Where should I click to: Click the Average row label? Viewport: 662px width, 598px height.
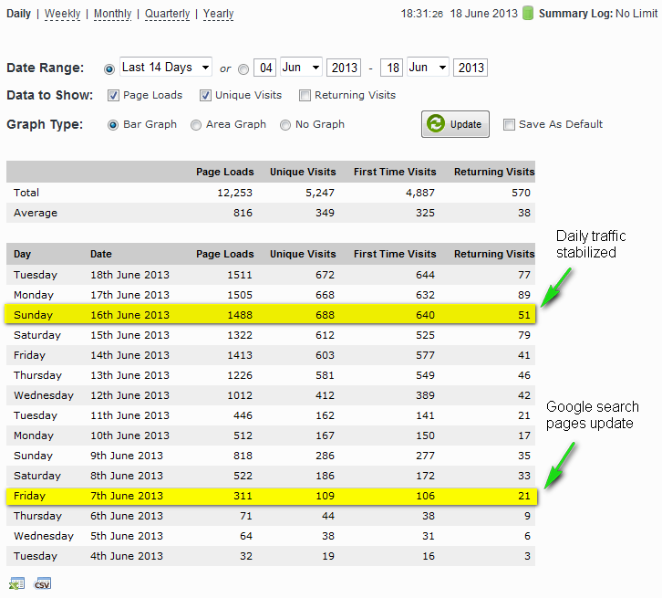click(x=36, y=213)
